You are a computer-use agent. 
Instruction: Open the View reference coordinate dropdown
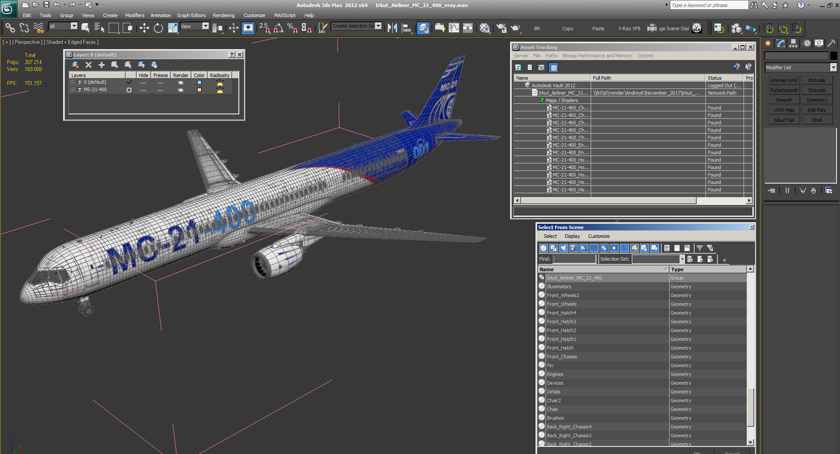pyautogui.click(x=205, y=26)
